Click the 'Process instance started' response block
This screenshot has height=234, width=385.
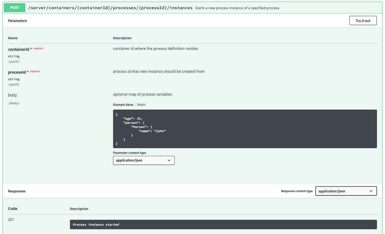223,224
